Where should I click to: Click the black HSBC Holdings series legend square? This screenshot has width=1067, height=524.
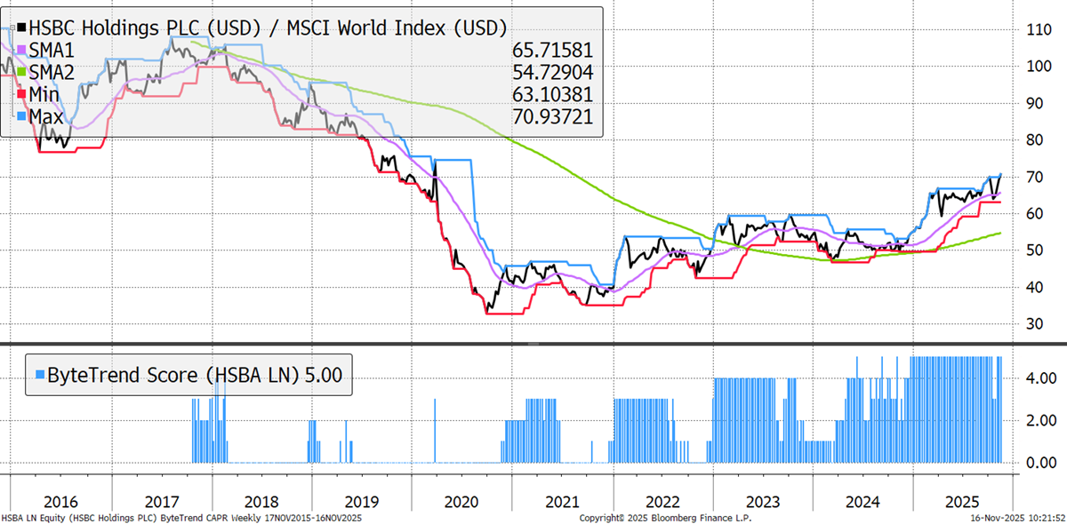tap(21, 27)
